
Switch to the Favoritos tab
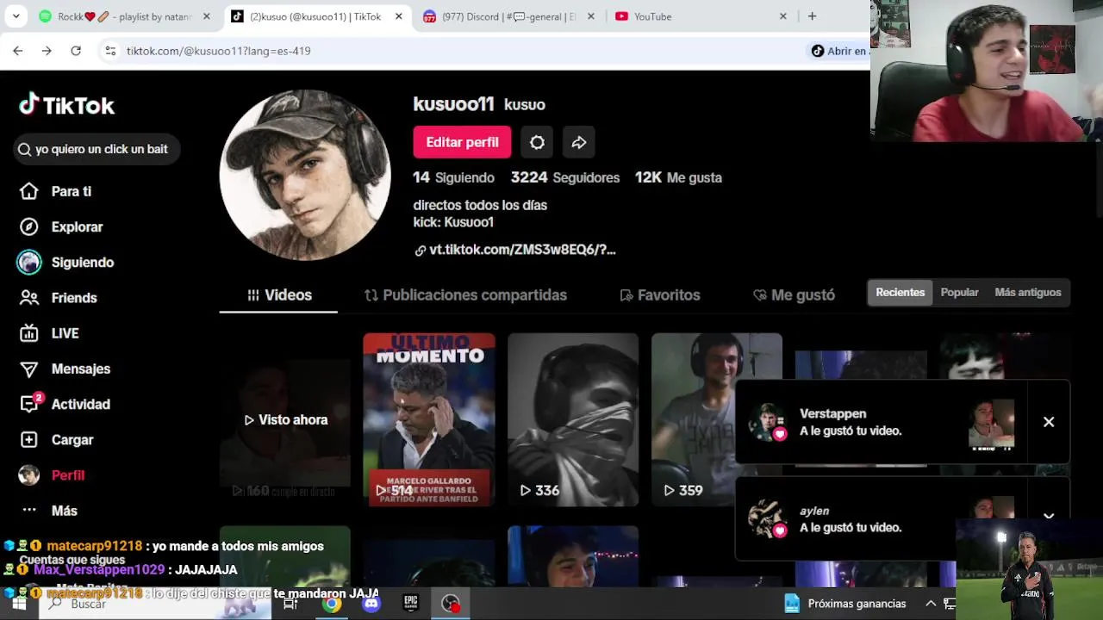(660, 295)
